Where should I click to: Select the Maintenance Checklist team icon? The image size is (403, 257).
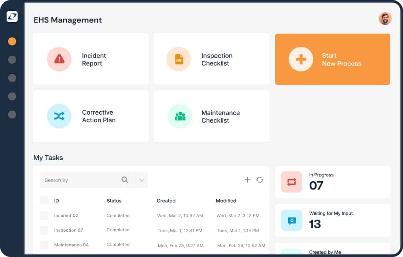click(x=180, y=116)
